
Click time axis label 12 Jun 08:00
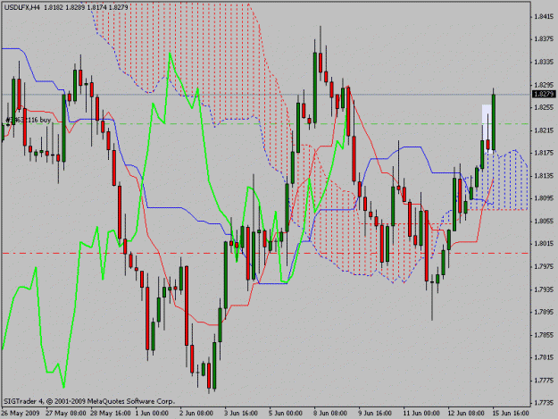[466, 413]
